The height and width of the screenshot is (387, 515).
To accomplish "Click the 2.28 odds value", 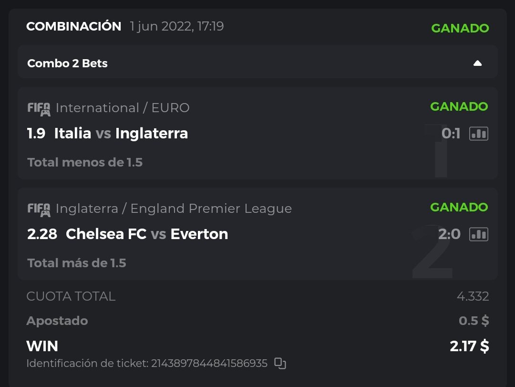I will pyautogui.click(x=42, y=234).
